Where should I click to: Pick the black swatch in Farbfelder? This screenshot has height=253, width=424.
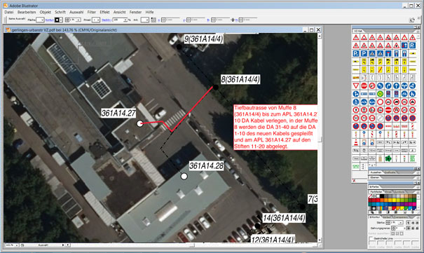[382, 196]
